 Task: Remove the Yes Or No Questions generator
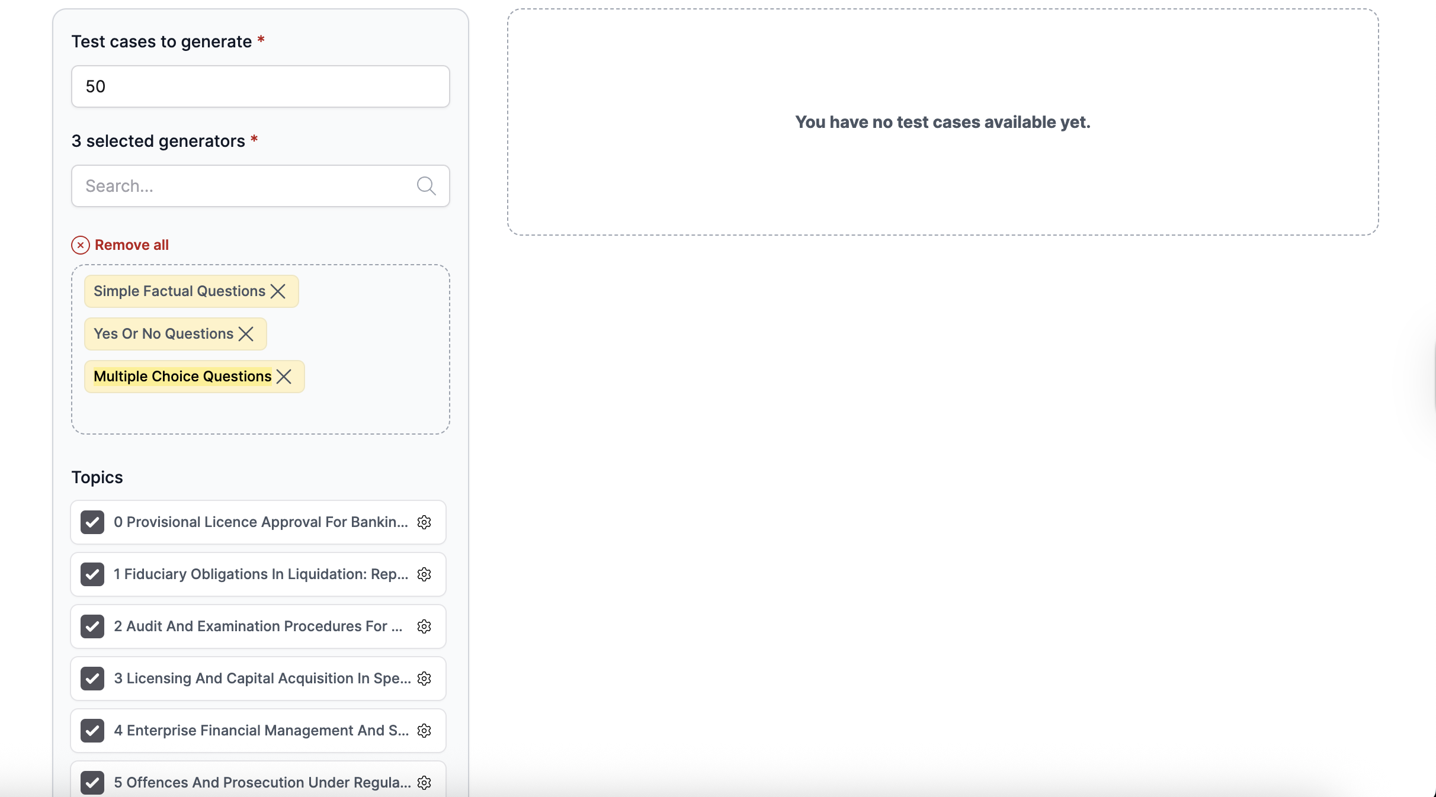[x=246, y=334]
